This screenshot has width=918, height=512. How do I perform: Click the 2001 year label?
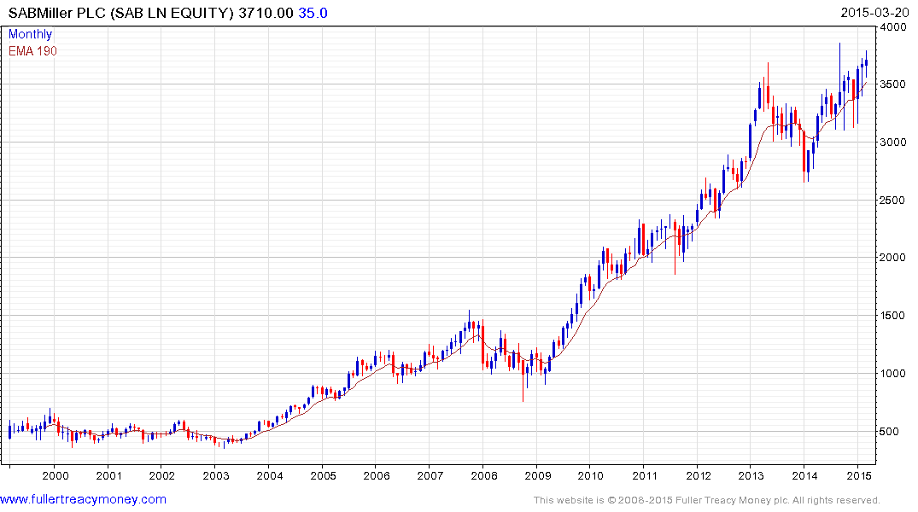pos(109,475)
